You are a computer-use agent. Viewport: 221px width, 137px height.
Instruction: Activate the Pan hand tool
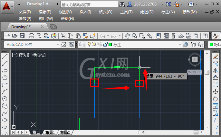(x=127, y=36)
